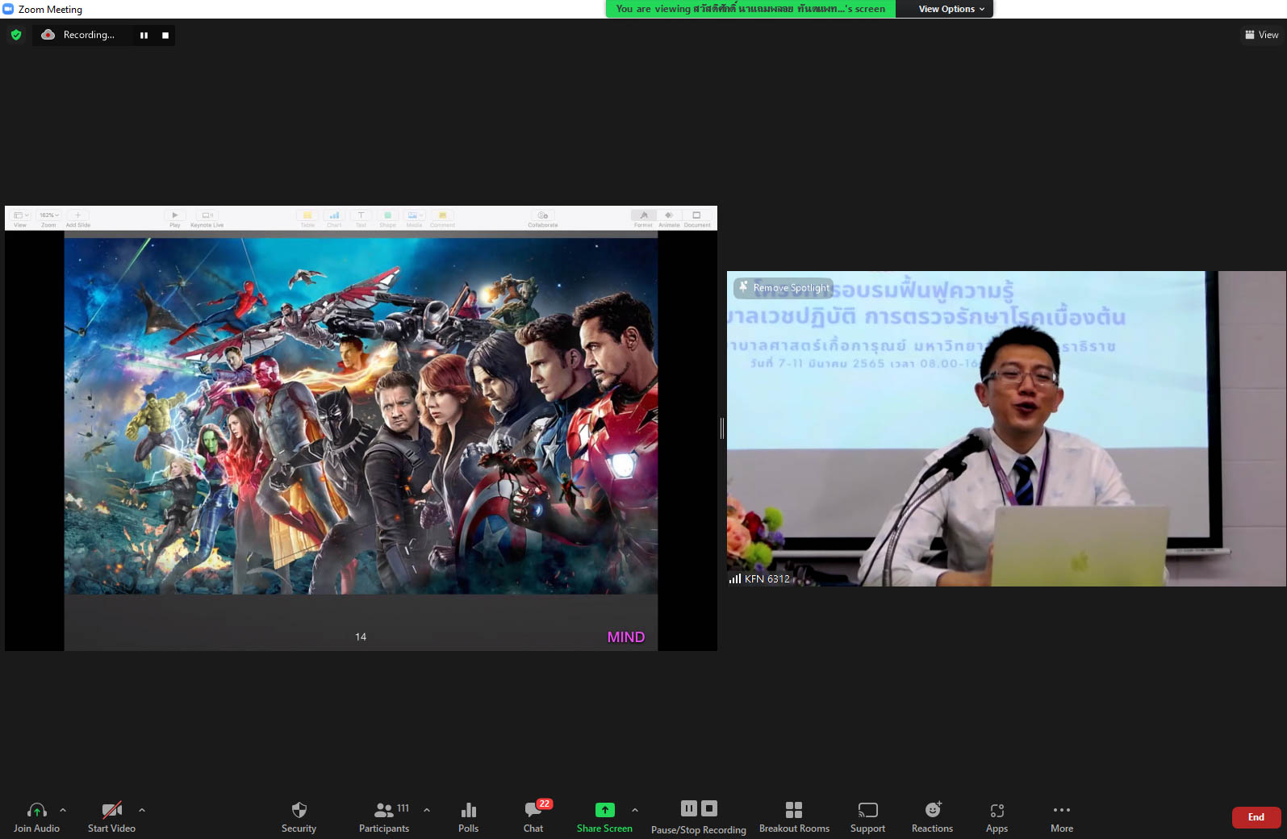Click the shared Avengers slide image

coord(361,415)
